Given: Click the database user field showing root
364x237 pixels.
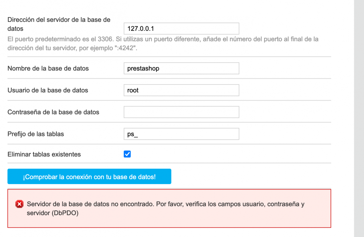Looking at the screenshot, I should (x=181, y=90).
